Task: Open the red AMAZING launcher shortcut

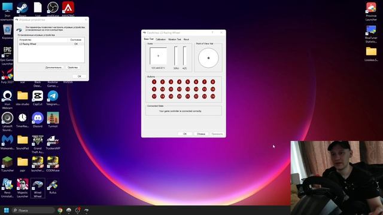Action: pyautogui.click(x=68, y=10)
